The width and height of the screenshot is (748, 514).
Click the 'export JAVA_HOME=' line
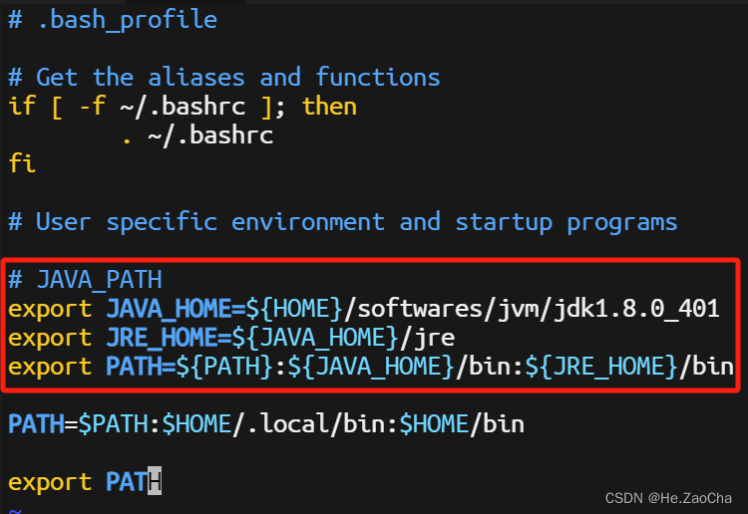(x=364, y=309)
